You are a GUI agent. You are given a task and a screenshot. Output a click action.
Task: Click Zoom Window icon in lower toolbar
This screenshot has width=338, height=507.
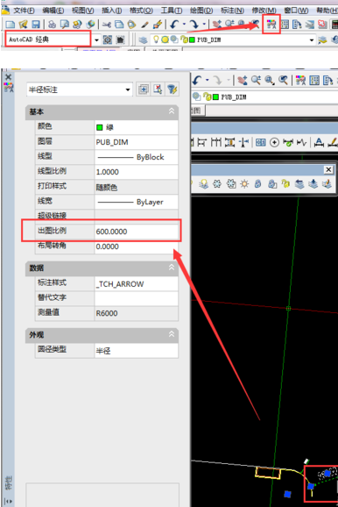269,80
